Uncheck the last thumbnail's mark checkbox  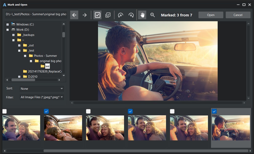point(214,111)
